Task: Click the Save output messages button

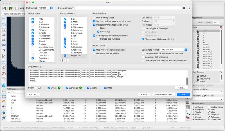Action: pos(181,88)
